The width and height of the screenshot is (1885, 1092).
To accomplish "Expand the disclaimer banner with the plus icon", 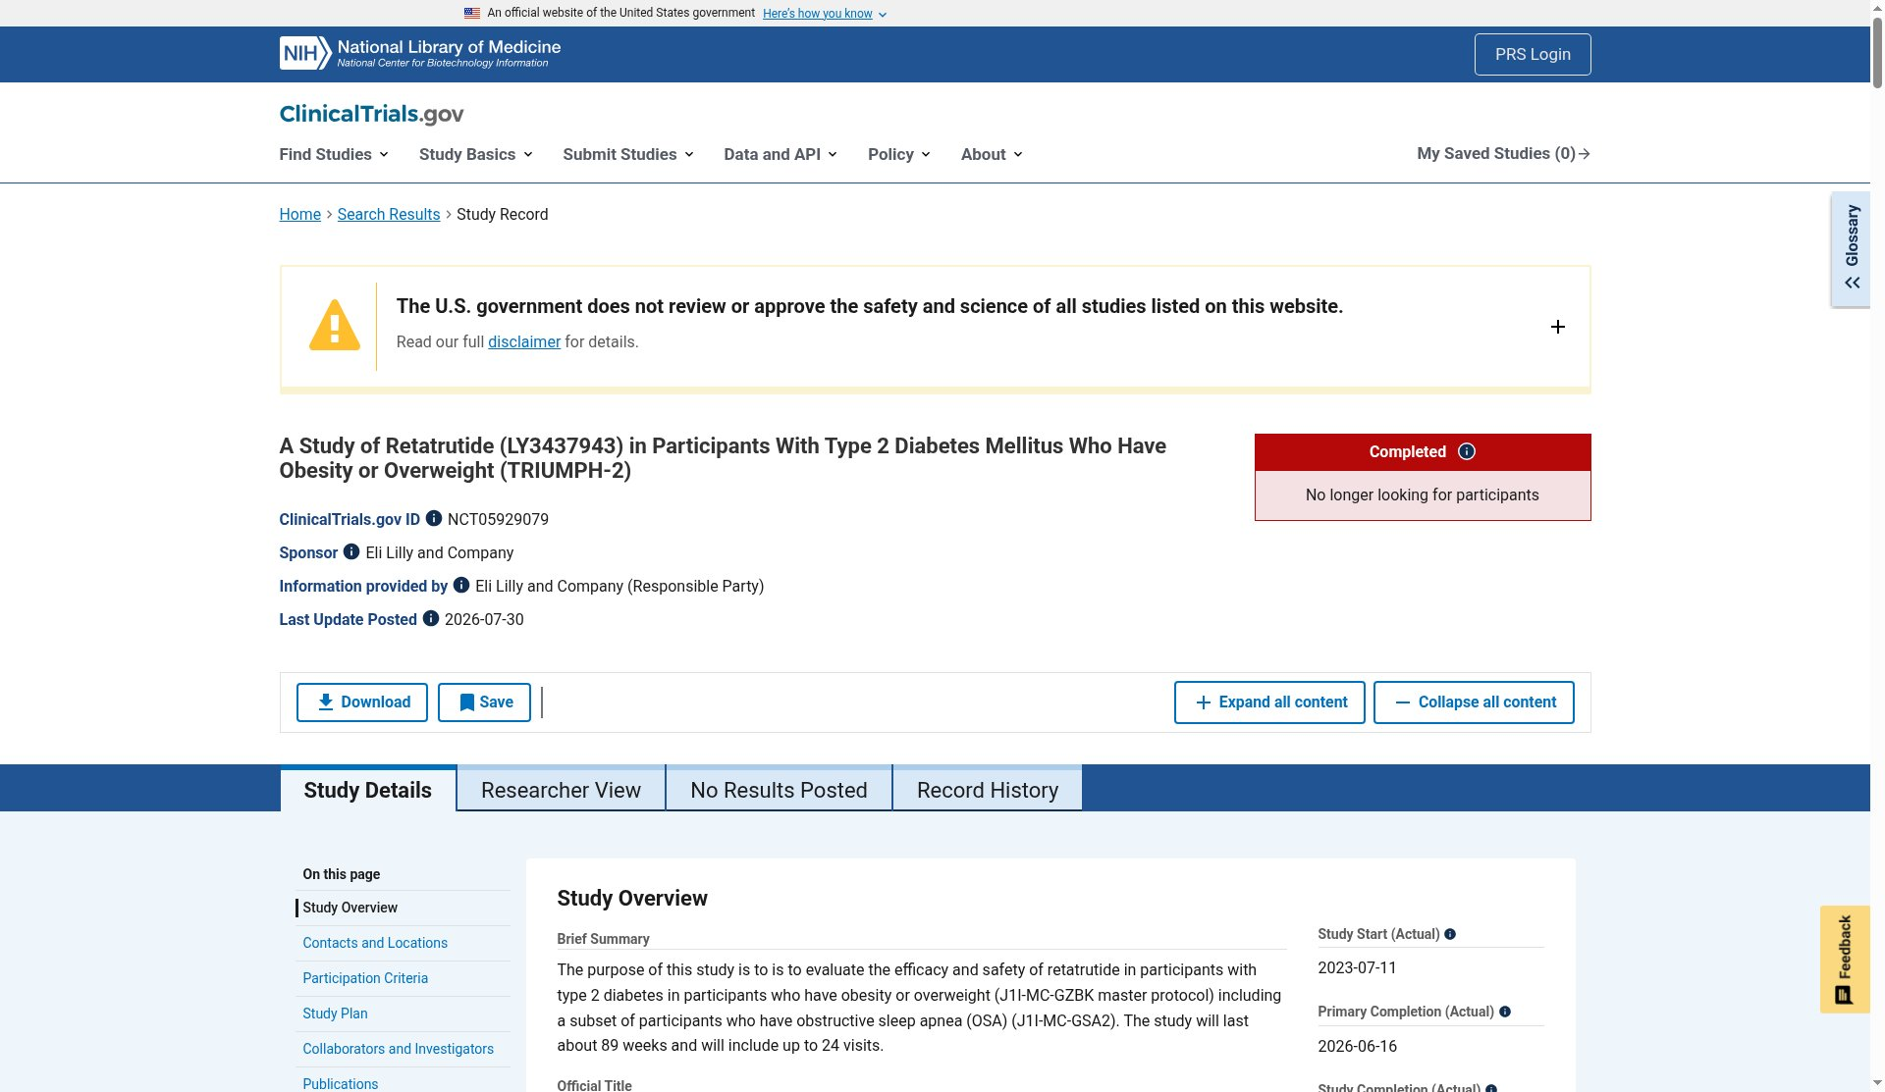I will coord(1557,327).
